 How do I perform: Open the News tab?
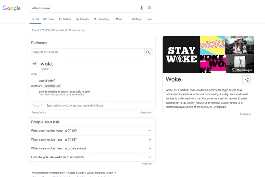[49, 19]
